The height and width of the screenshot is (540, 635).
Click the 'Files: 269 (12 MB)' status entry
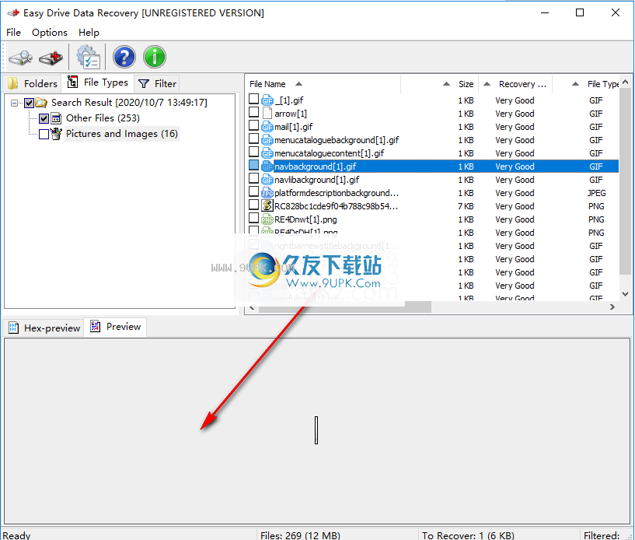pos(300,535)
